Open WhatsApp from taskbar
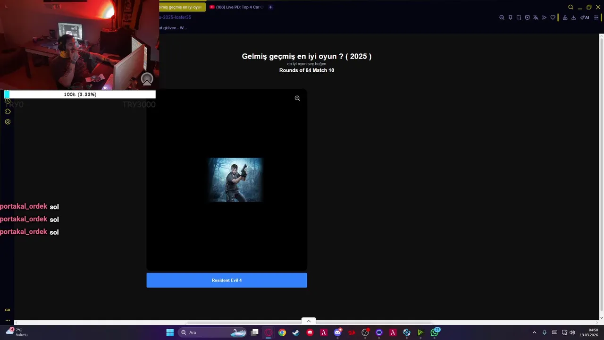Image resolution: width=604 pixels, height=340 pixels. pos(435,332)
